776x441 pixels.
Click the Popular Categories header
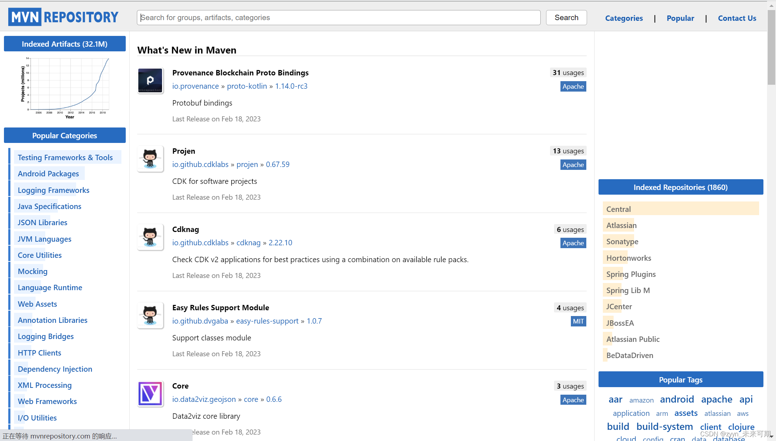[65, 135]
